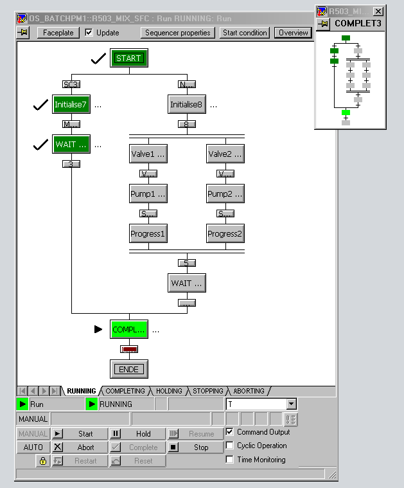Switch to the COMPLETING tab
The image size is (404, 488).
(x=125, y=391)
